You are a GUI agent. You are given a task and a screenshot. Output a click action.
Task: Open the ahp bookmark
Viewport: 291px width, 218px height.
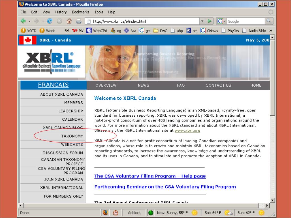pyautogui.click(x=177, y=31)
